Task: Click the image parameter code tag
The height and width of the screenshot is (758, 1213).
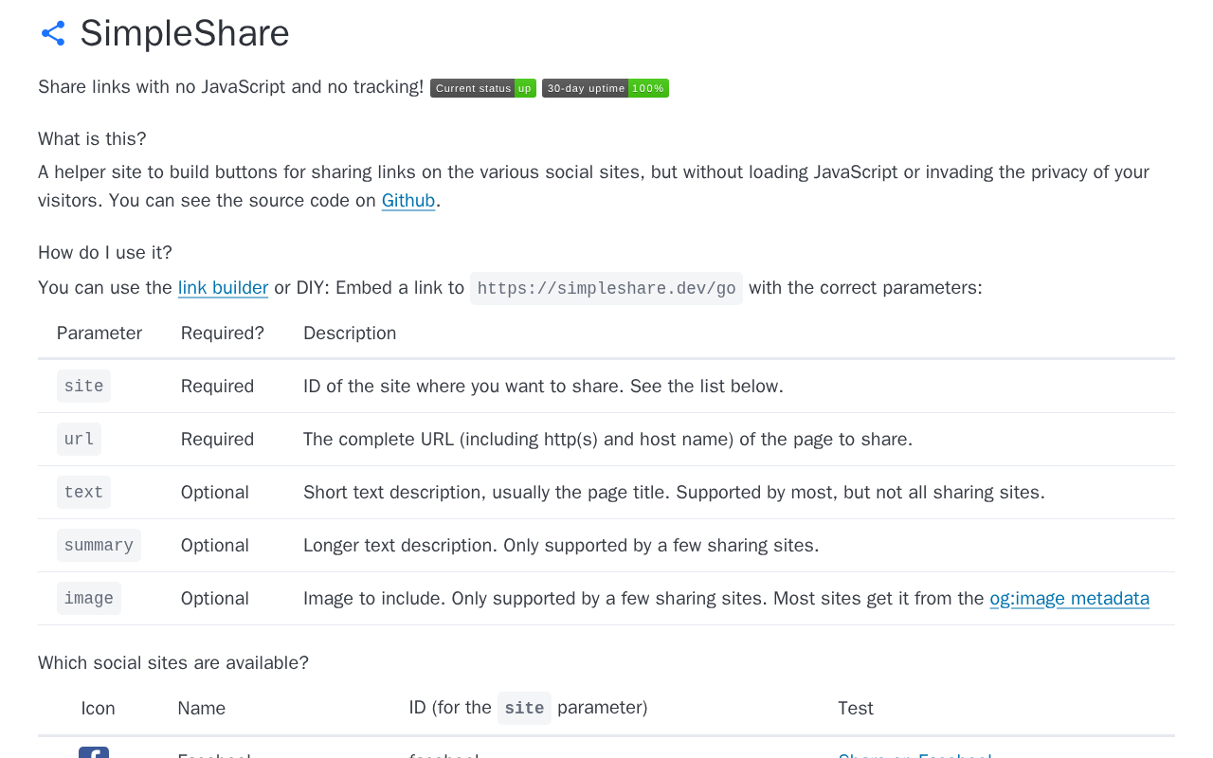Action: tap(89, 599)
